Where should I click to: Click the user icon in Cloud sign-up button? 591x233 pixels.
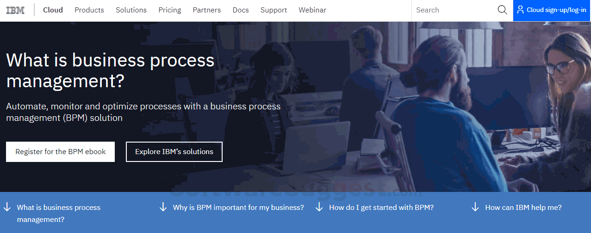(520, 10)
